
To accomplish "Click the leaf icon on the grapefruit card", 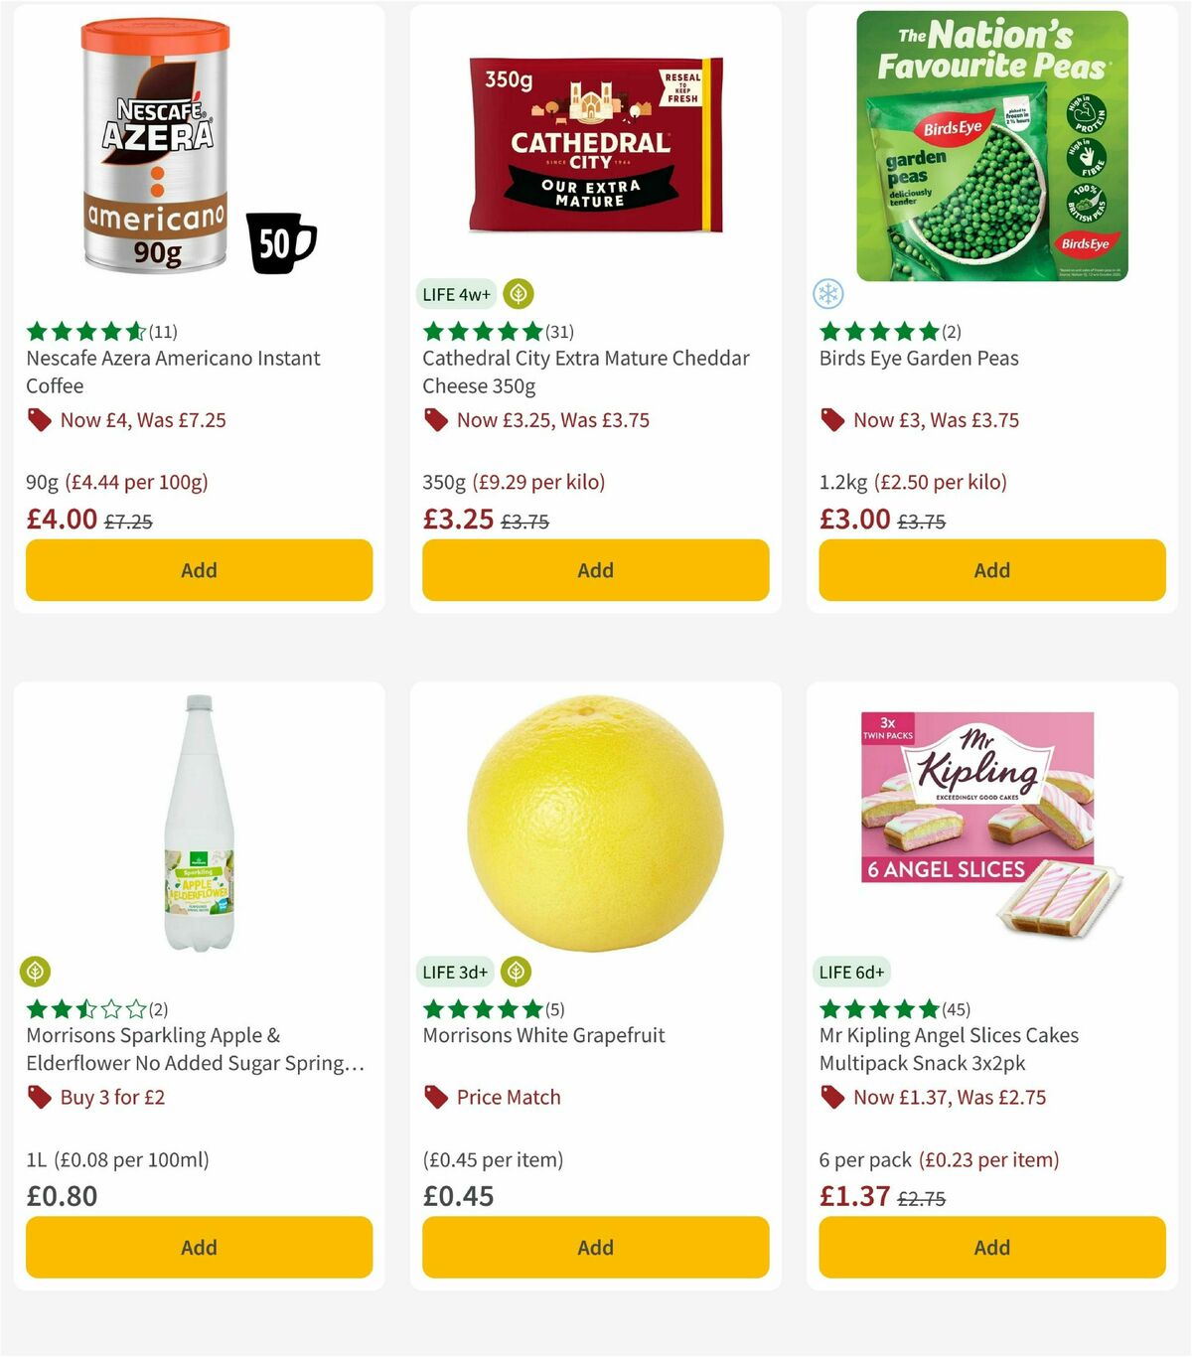I will 516,972.
